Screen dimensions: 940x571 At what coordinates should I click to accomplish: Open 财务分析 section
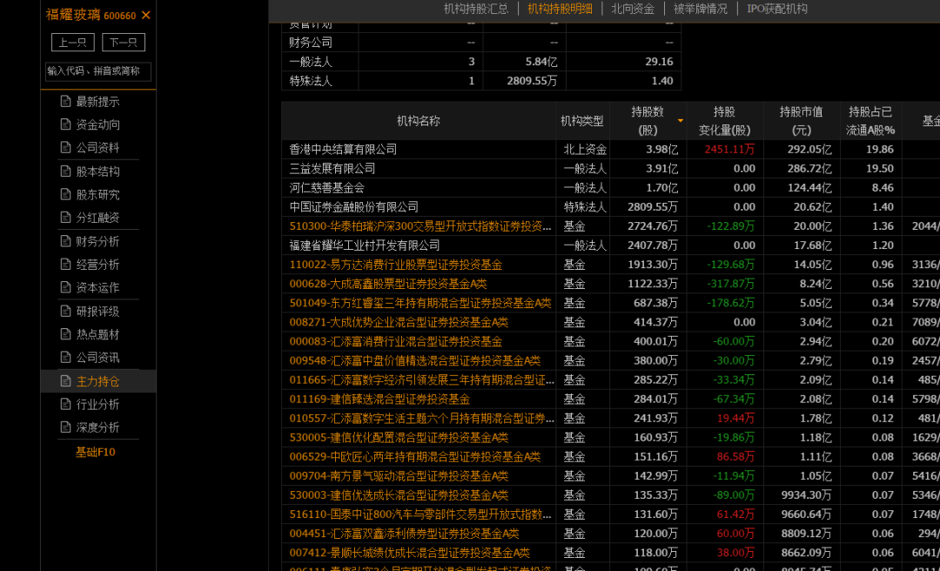[97, 241]
